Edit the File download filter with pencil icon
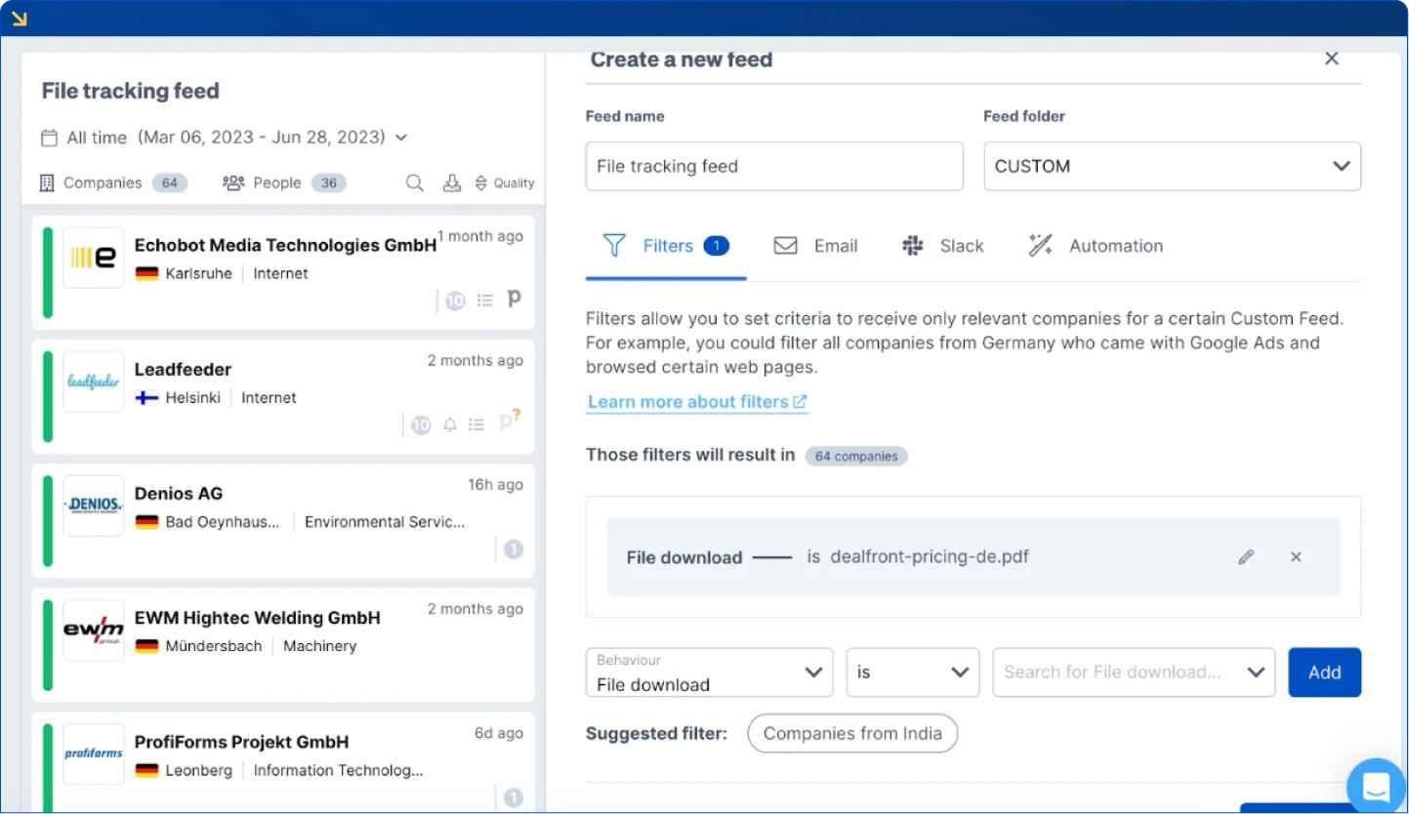This screenshot has height=814, width=1409. (1246, 556)
